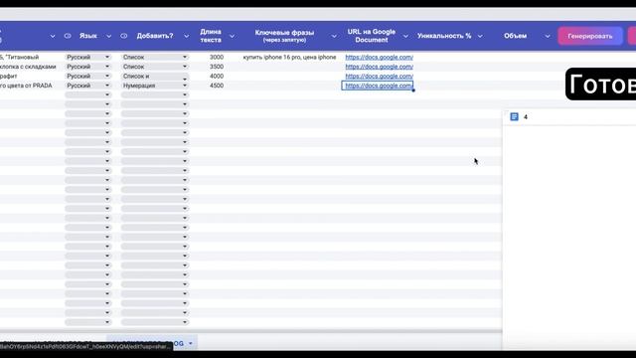Screen dimensions: 636x358
Task: Open Ключевые фразы column filter chevron
Action: 334,36
